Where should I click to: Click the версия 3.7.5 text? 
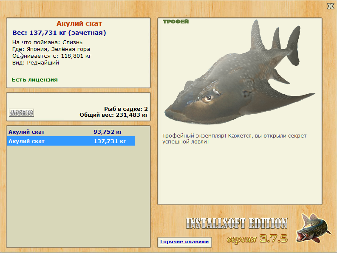click(x=257, y=239)
